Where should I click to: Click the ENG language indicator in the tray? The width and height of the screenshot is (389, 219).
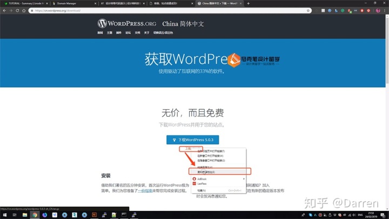[360, 215]
